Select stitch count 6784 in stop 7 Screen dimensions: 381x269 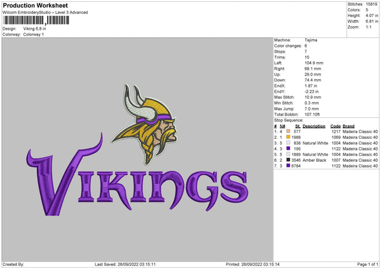tap(296, 166)
